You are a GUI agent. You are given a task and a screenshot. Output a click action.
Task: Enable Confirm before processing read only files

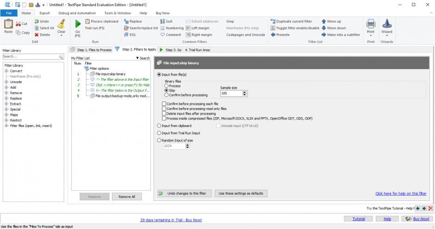[164, 108]
